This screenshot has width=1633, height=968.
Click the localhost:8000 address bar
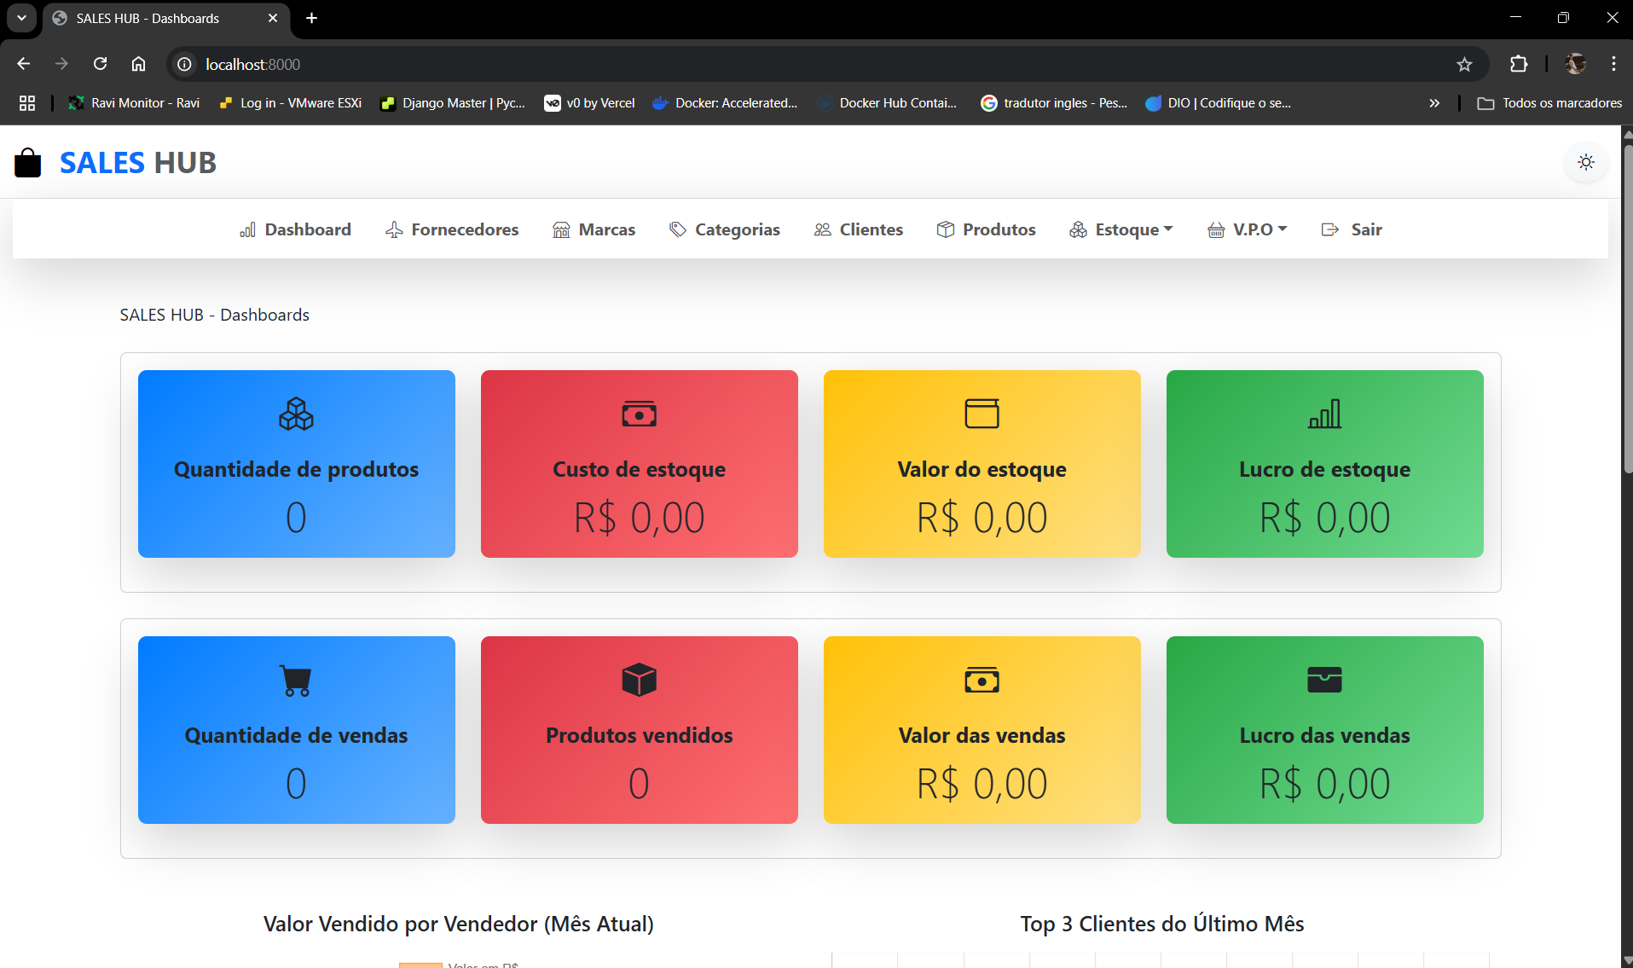click(253, 64)
